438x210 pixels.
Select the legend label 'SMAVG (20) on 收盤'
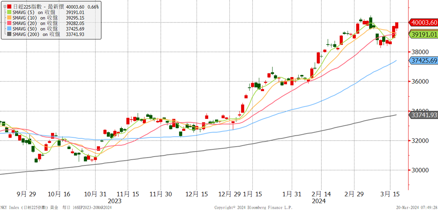coord(35,23)
